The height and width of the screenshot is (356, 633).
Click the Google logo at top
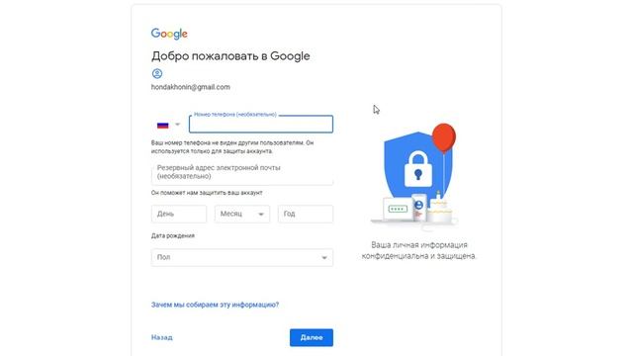pyautogui.click(x=169, y=34)
